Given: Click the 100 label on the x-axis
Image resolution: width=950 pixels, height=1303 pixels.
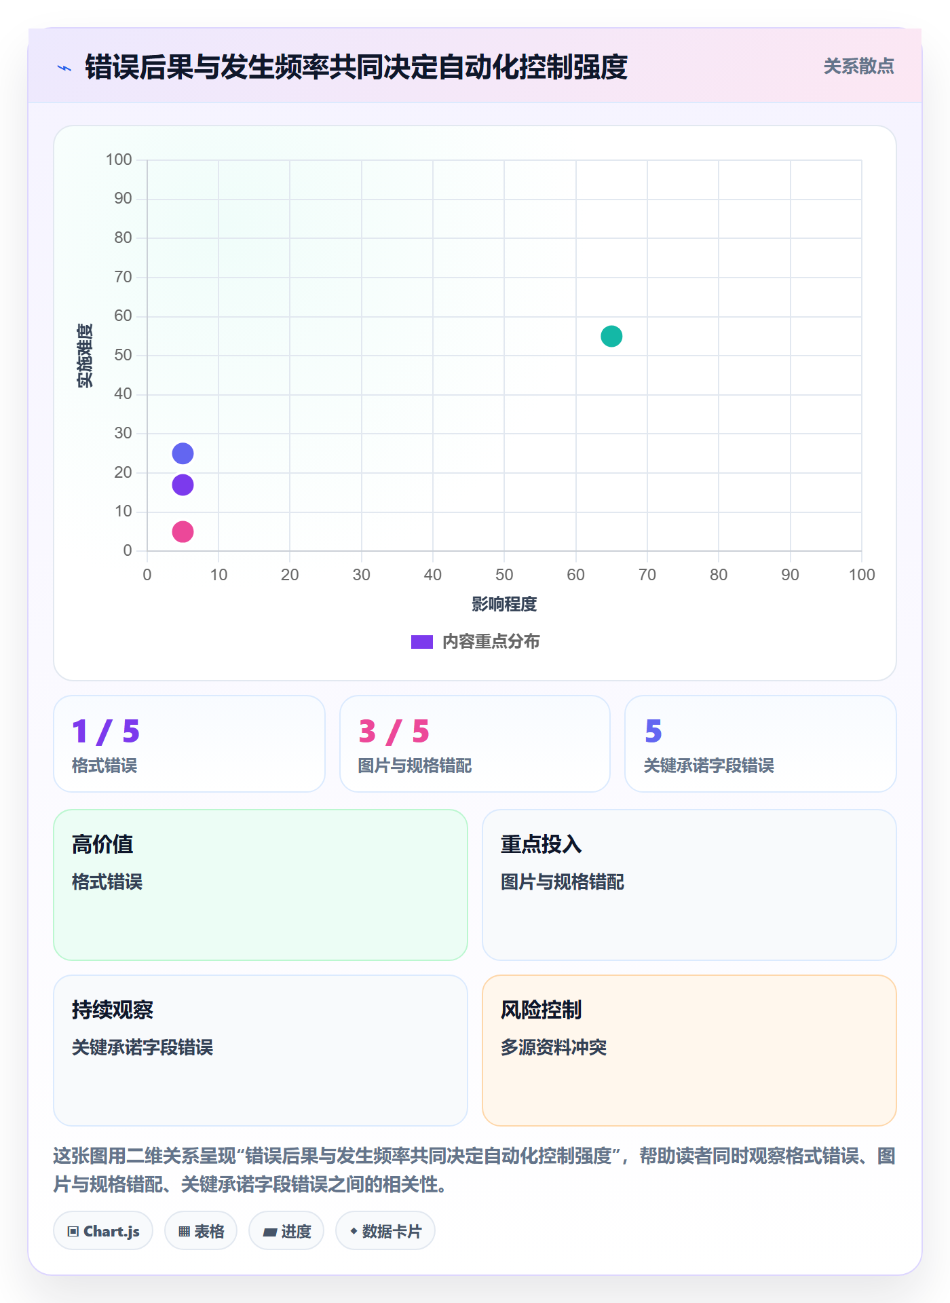Looking at the screenshot, I should coord(862,575).
